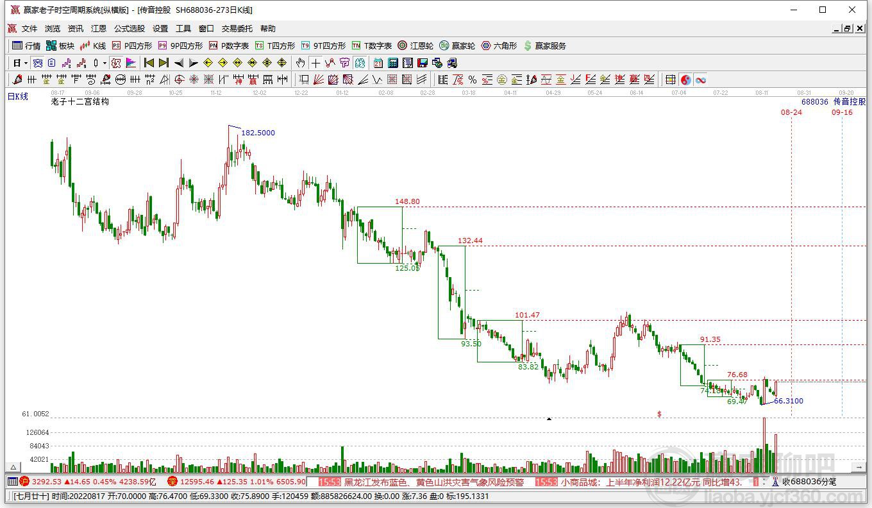
Task: Open the calendar icon in toolbar
Action: [378, 63]
